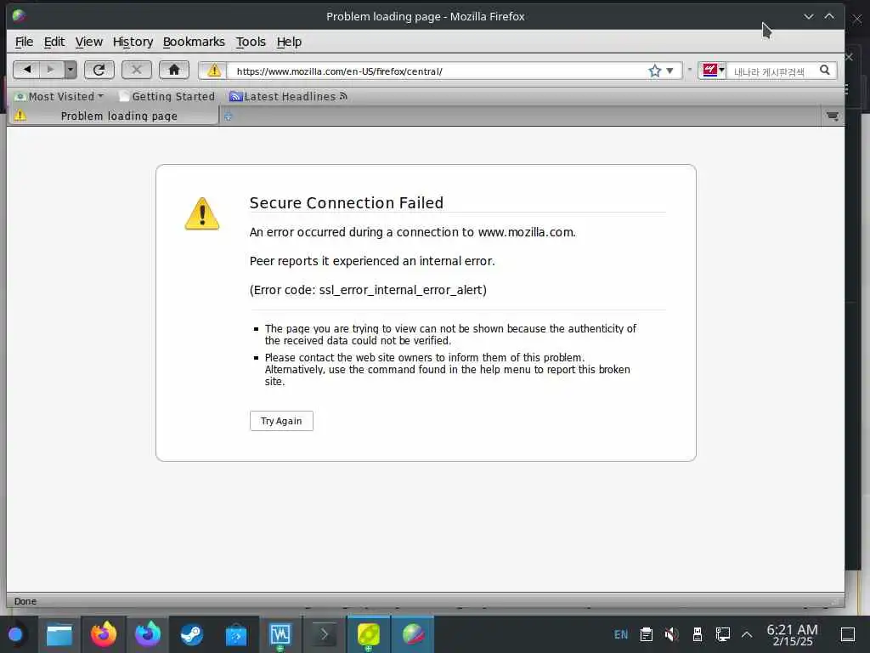Viewport: 870px width, 653px height.
Task: Click the warning site identity icon
Action: coord(213,71)
